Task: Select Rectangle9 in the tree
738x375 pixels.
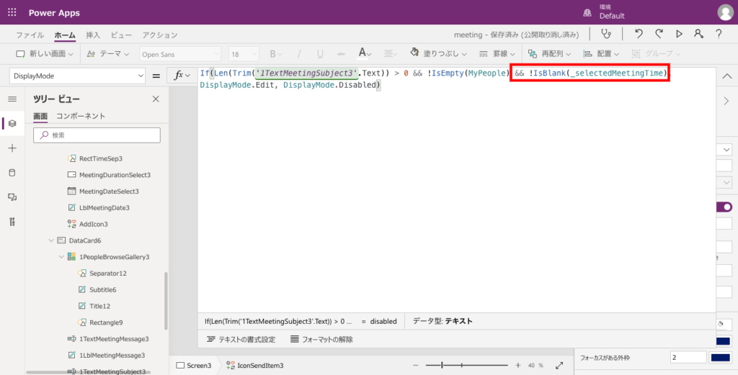Action: pos(106,322)
